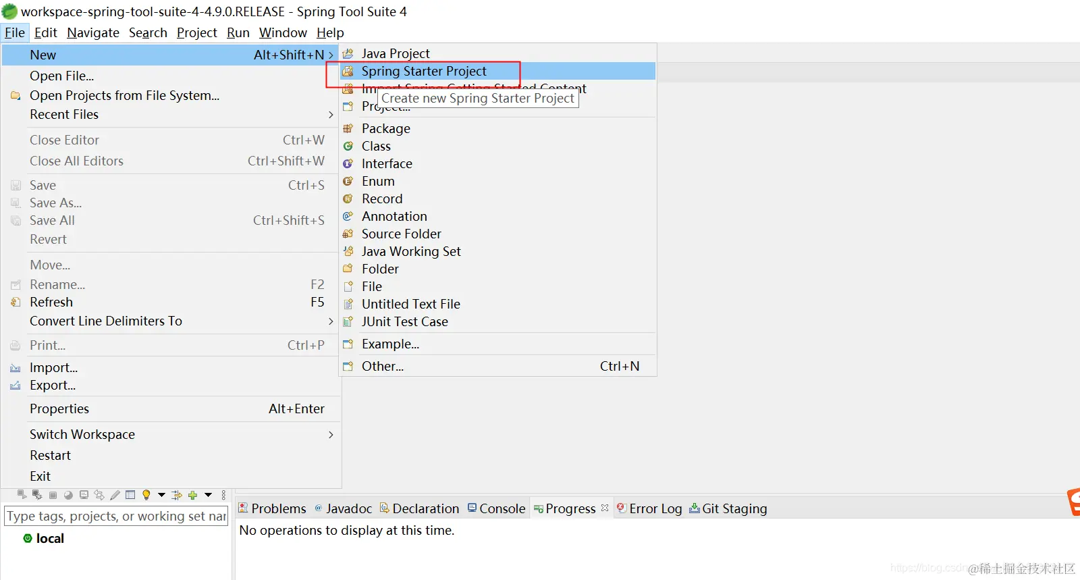Expand the Switch Workspace submenu
Image resolution: width=1080 pixels, height=580 pixels.
pyautogui.click(x=331, y=435)
